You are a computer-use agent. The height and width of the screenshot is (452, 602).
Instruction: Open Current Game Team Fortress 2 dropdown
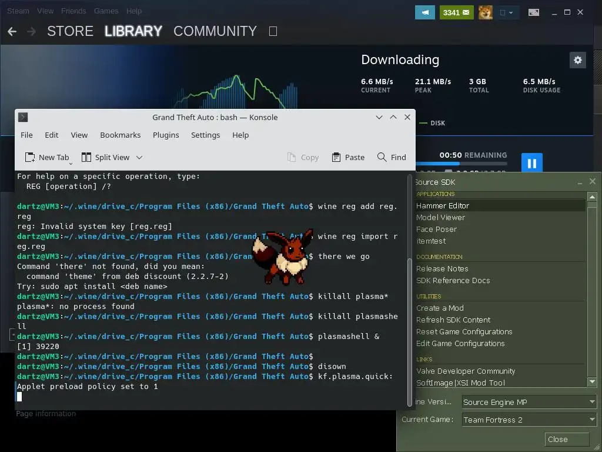click(529, 420)
